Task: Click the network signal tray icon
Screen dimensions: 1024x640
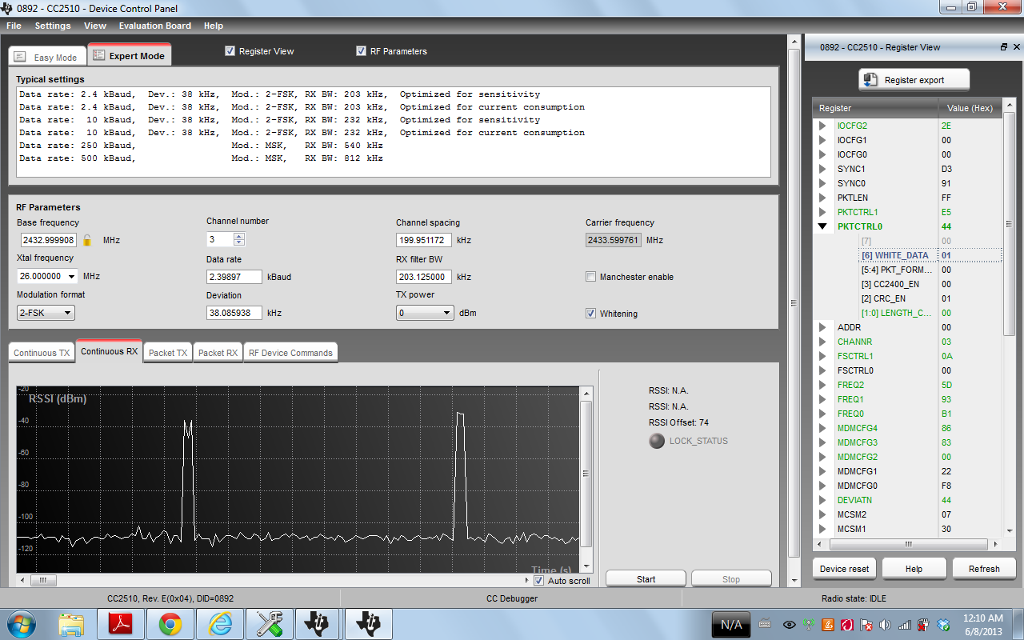Action: (x=905, y=624)
